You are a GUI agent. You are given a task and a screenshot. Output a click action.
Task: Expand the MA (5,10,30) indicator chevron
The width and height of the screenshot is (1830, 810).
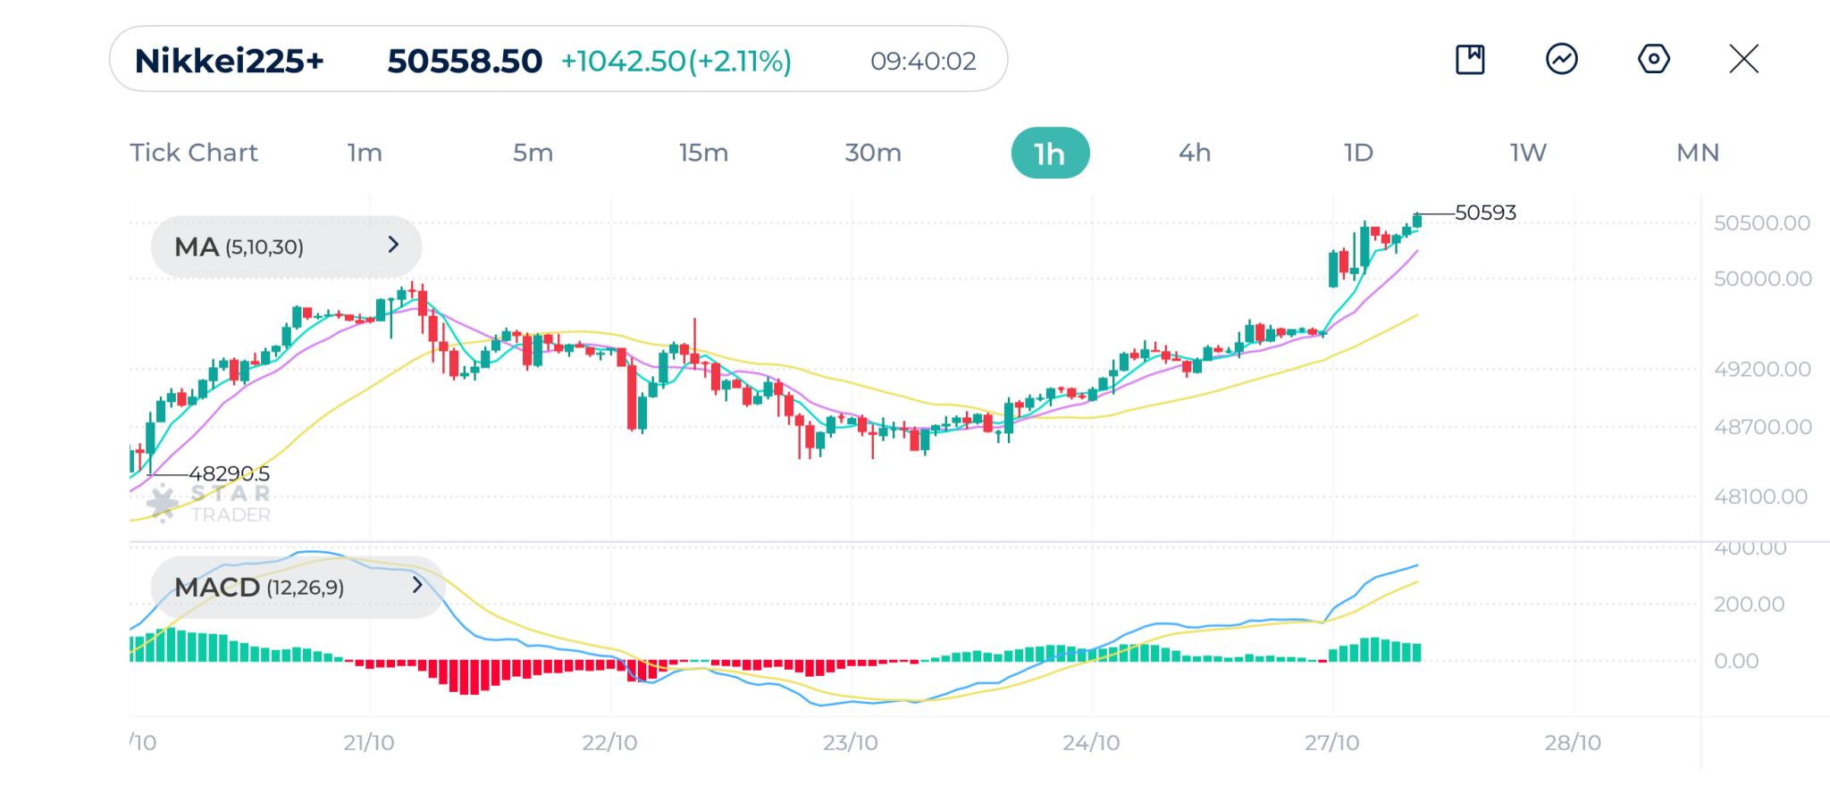click(393, 245)
